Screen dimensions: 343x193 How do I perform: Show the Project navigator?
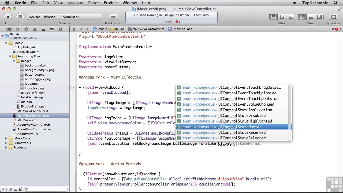[x=9, y=29]
